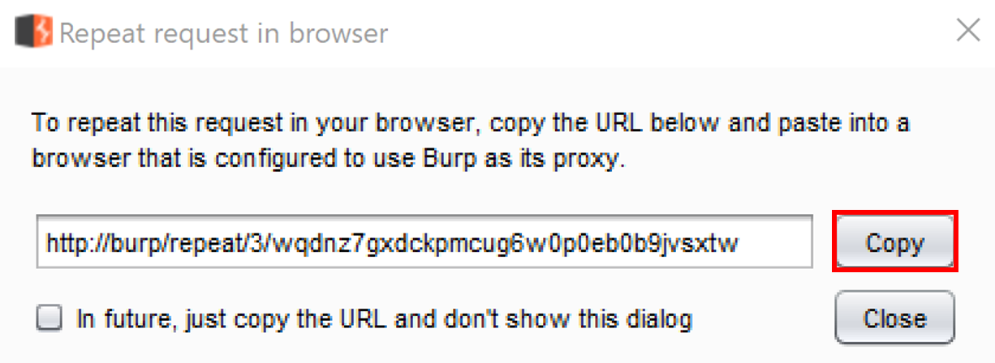995x363 pixels.
Task: Click the Close button beside the checkbox
Action: coord(895,318)
